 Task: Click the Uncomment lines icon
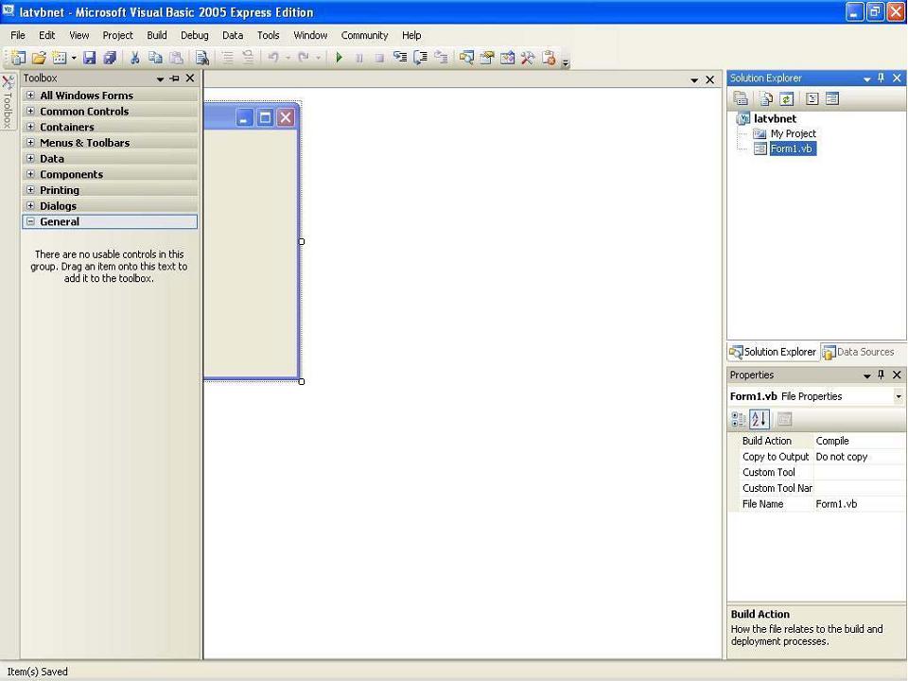tap(248, 58)
